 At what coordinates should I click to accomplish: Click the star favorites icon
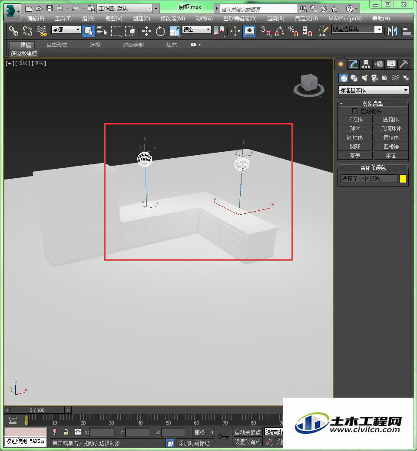coord(334,9)
